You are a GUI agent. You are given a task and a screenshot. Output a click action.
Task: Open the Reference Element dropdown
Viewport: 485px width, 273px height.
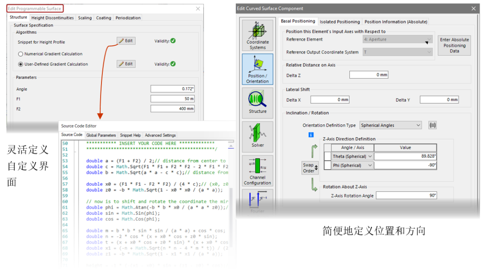tap(397, 39)
